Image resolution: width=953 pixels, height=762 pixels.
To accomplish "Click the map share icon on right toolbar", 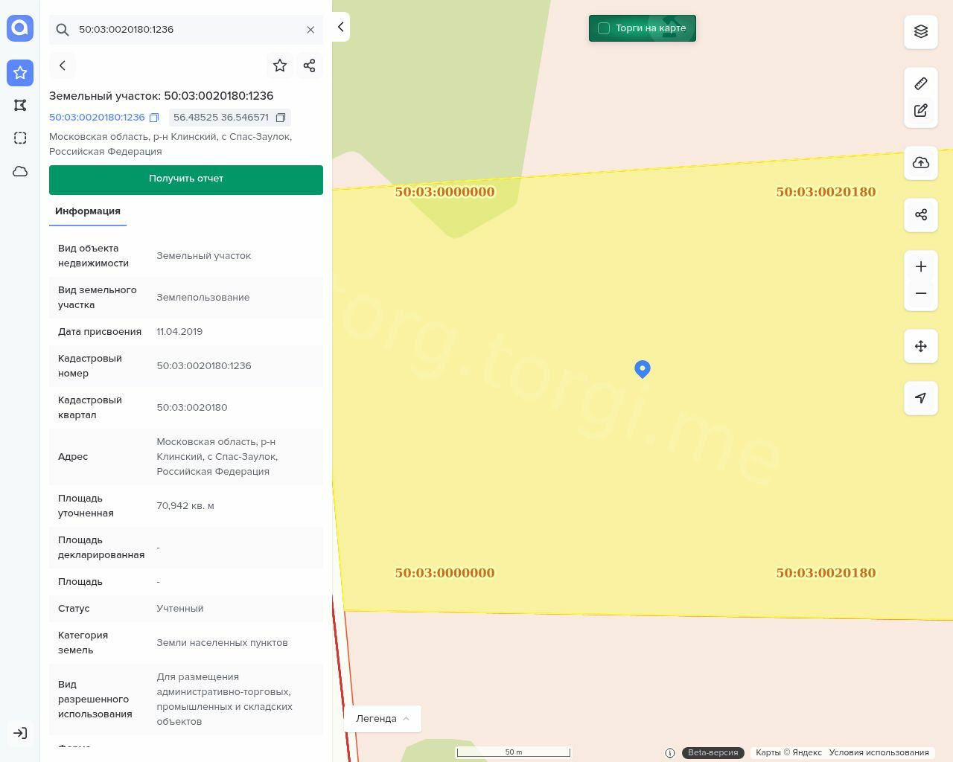I will pos(920,215).
